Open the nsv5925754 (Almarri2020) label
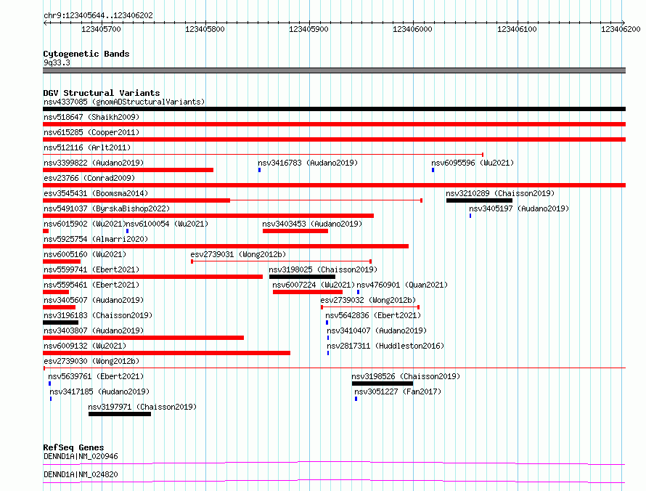The height and width of the screenshot is (491, 646). [96, 239]
